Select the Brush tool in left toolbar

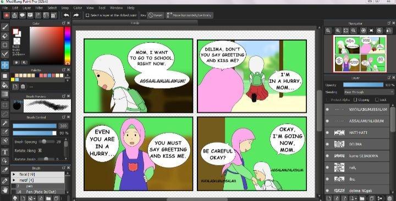pyautogui.click(x=5, y=27)
